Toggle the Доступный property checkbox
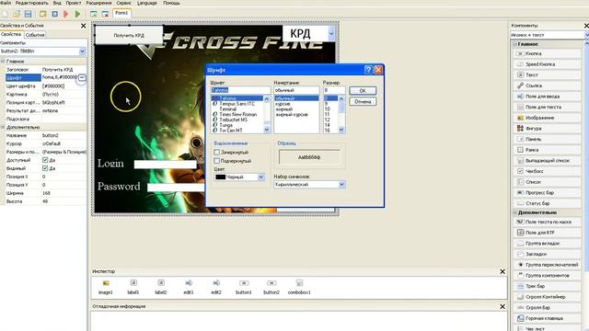Image resolution: width=589 pixels, height=331 pixels. 45,160
